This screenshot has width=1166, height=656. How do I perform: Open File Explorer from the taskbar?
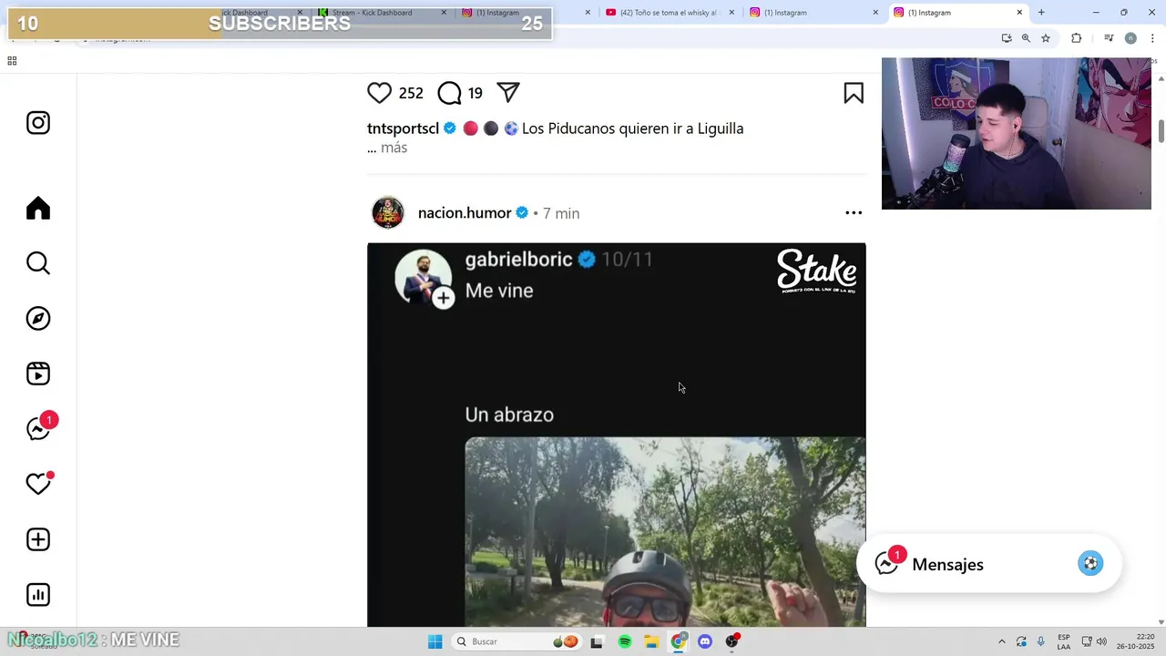[x=651, y=641]
